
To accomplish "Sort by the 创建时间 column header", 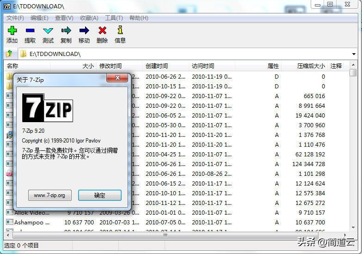I will pyautogui.click(x=166, y=66).
